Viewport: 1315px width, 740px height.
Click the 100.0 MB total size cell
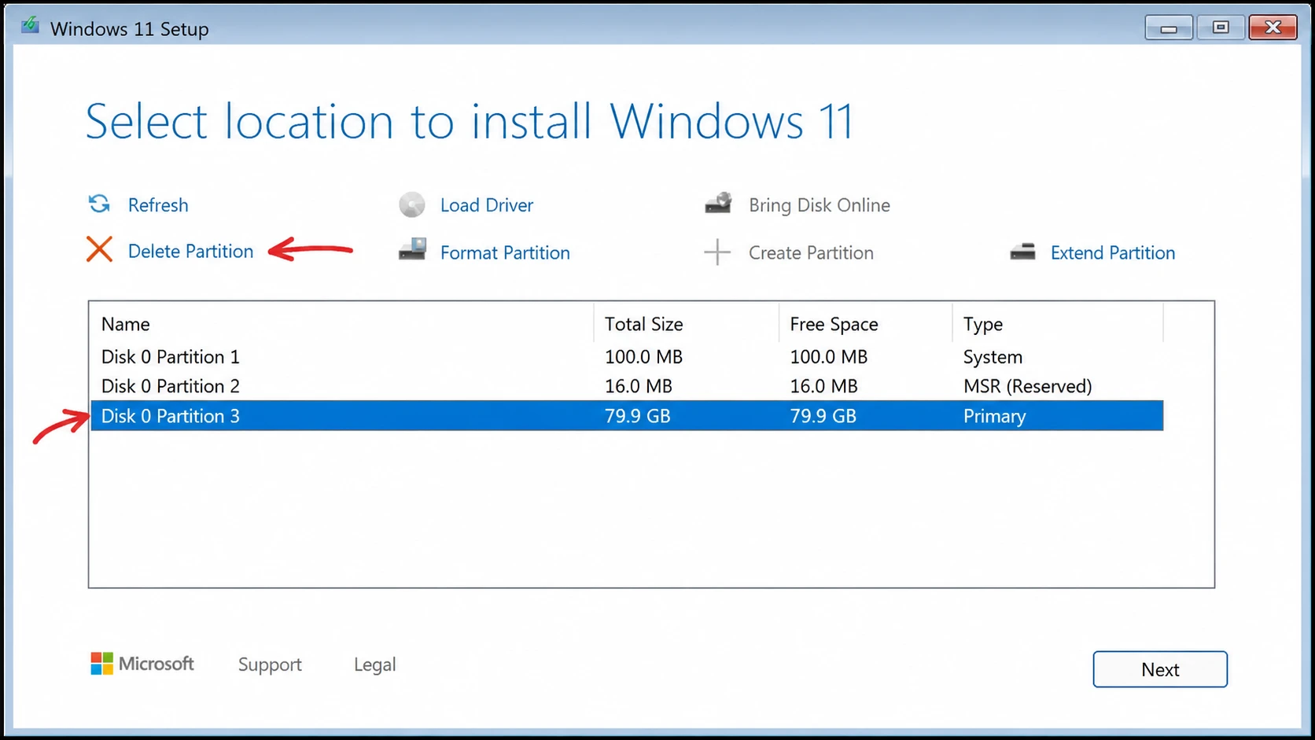click(643, 357)
